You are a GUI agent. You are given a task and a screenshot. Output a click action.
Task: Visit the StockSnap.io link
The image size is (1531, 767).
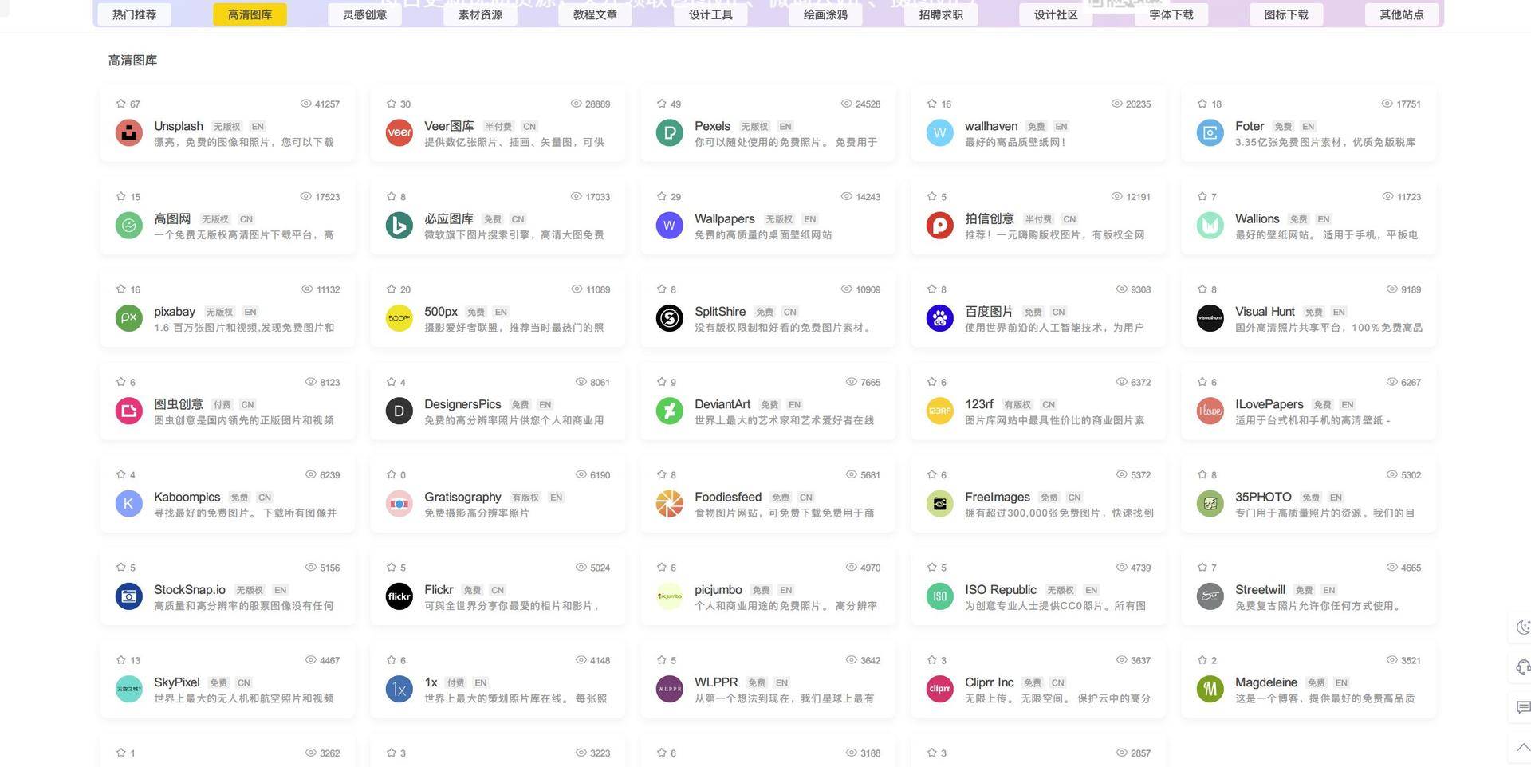point(191,589)
